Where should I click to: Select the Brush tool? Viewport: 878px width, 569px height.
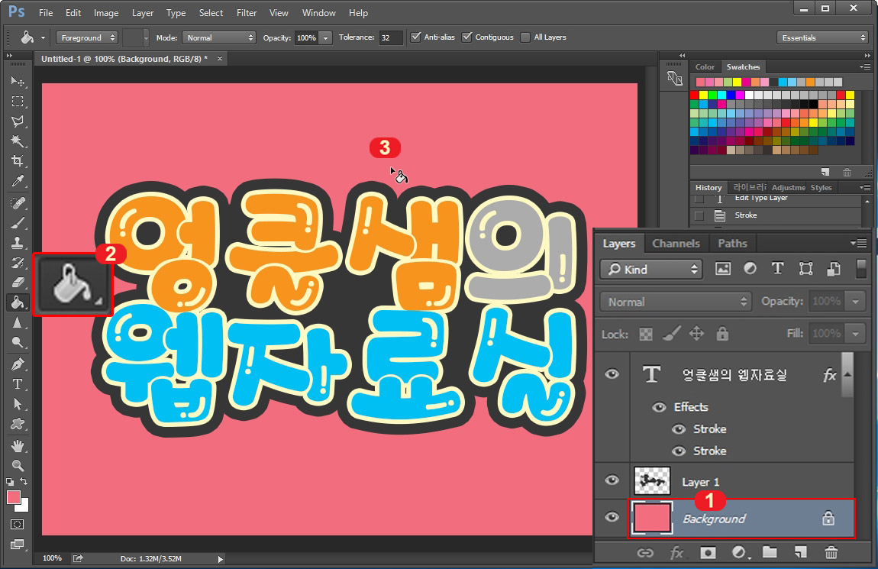click(18, 223)
